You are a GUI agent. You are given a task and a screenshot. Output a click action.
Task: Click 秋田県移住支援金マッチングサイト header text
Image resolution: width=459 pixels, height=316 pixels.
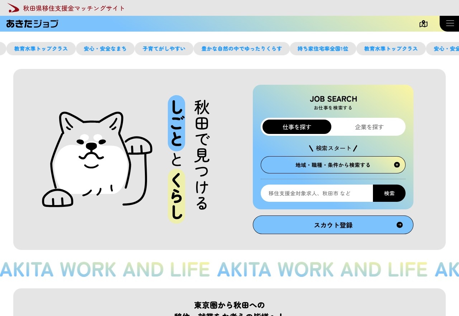74,8
